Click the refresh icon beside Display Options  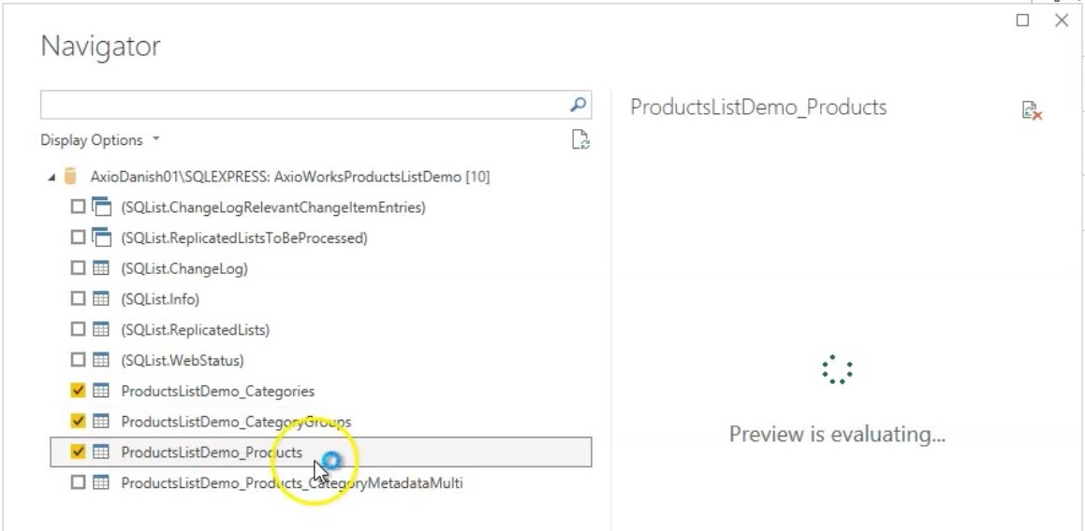click(x=580, y=139)
